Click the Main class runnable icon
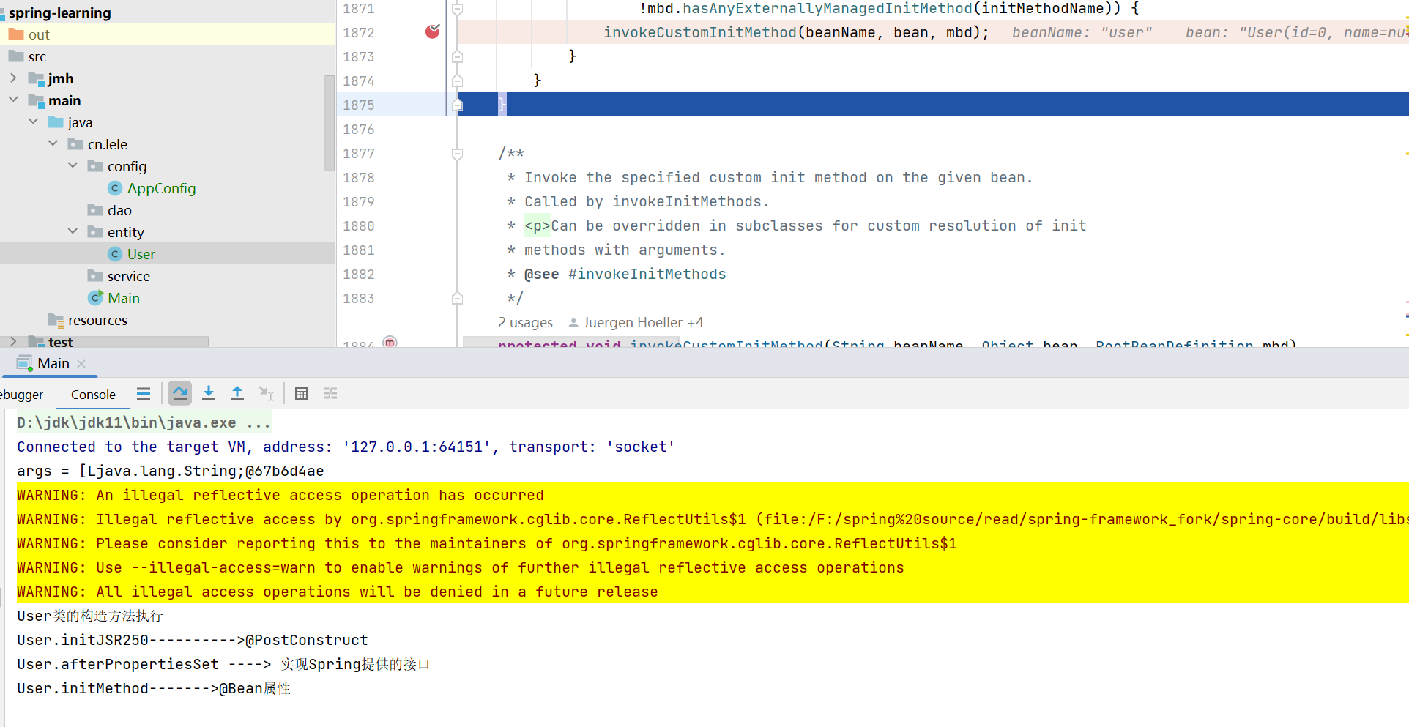The height and width of the screenshot is (727, 1409). (x=95, y=298)
